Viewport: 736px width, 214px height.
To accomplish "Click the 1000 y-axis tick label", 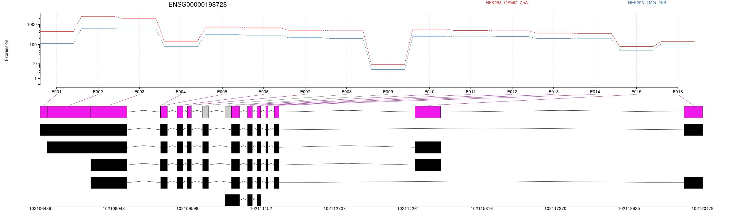I will click(x=32, y=25).
